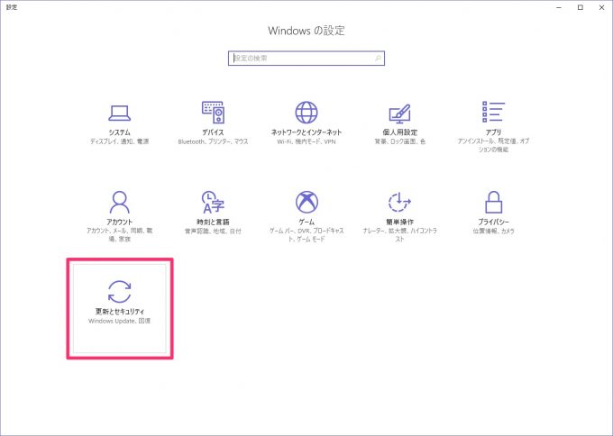Click the ゲーム バー, DVR description text

point(306,235)
